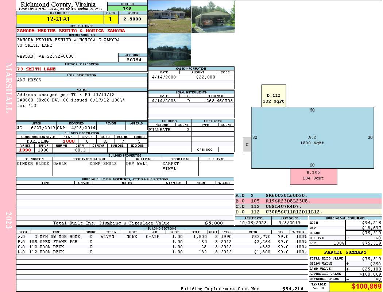Click inside the Notes text area

tap(81, 106)
